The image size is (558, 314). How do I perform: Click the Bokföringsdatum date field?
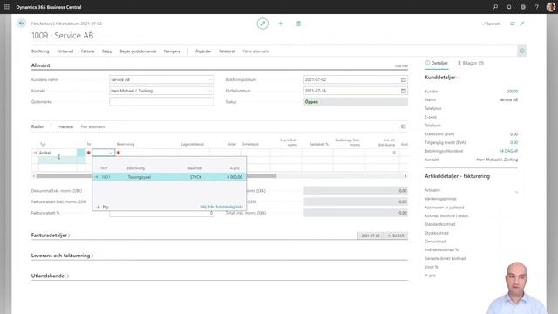point(356,79)
